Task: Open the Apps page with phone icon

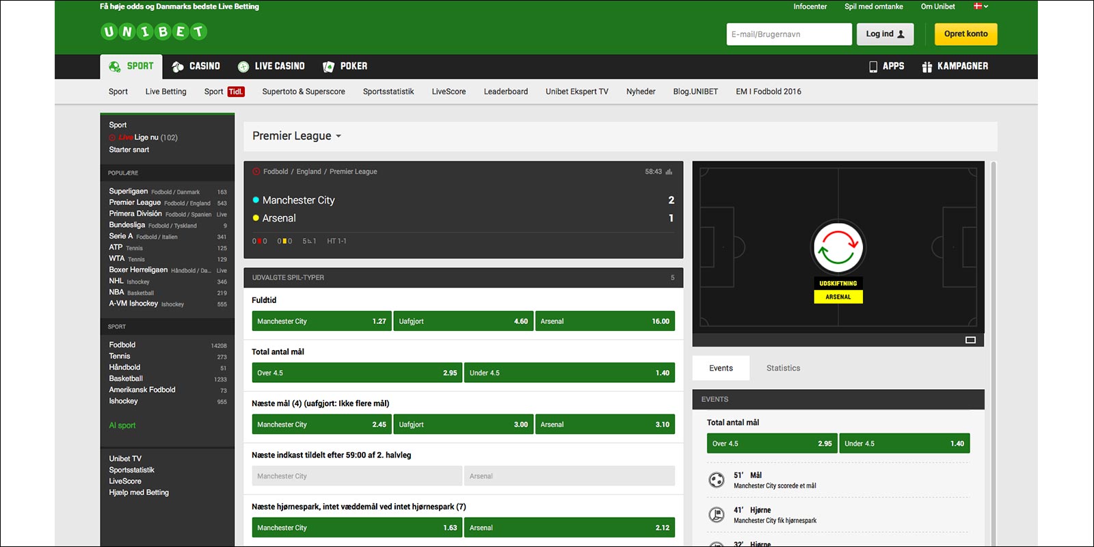Action: pos(887,66)
